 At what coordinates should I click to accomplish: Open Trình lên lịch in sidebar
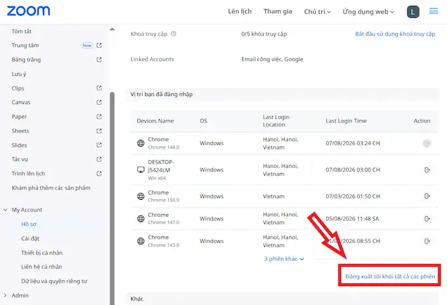28,174
